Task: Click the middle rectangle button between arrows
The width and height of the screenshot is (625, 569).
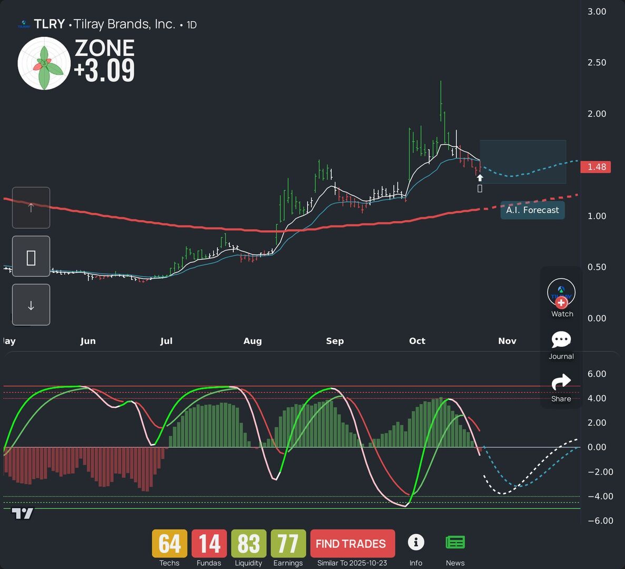Action: (x=31, y=257)
